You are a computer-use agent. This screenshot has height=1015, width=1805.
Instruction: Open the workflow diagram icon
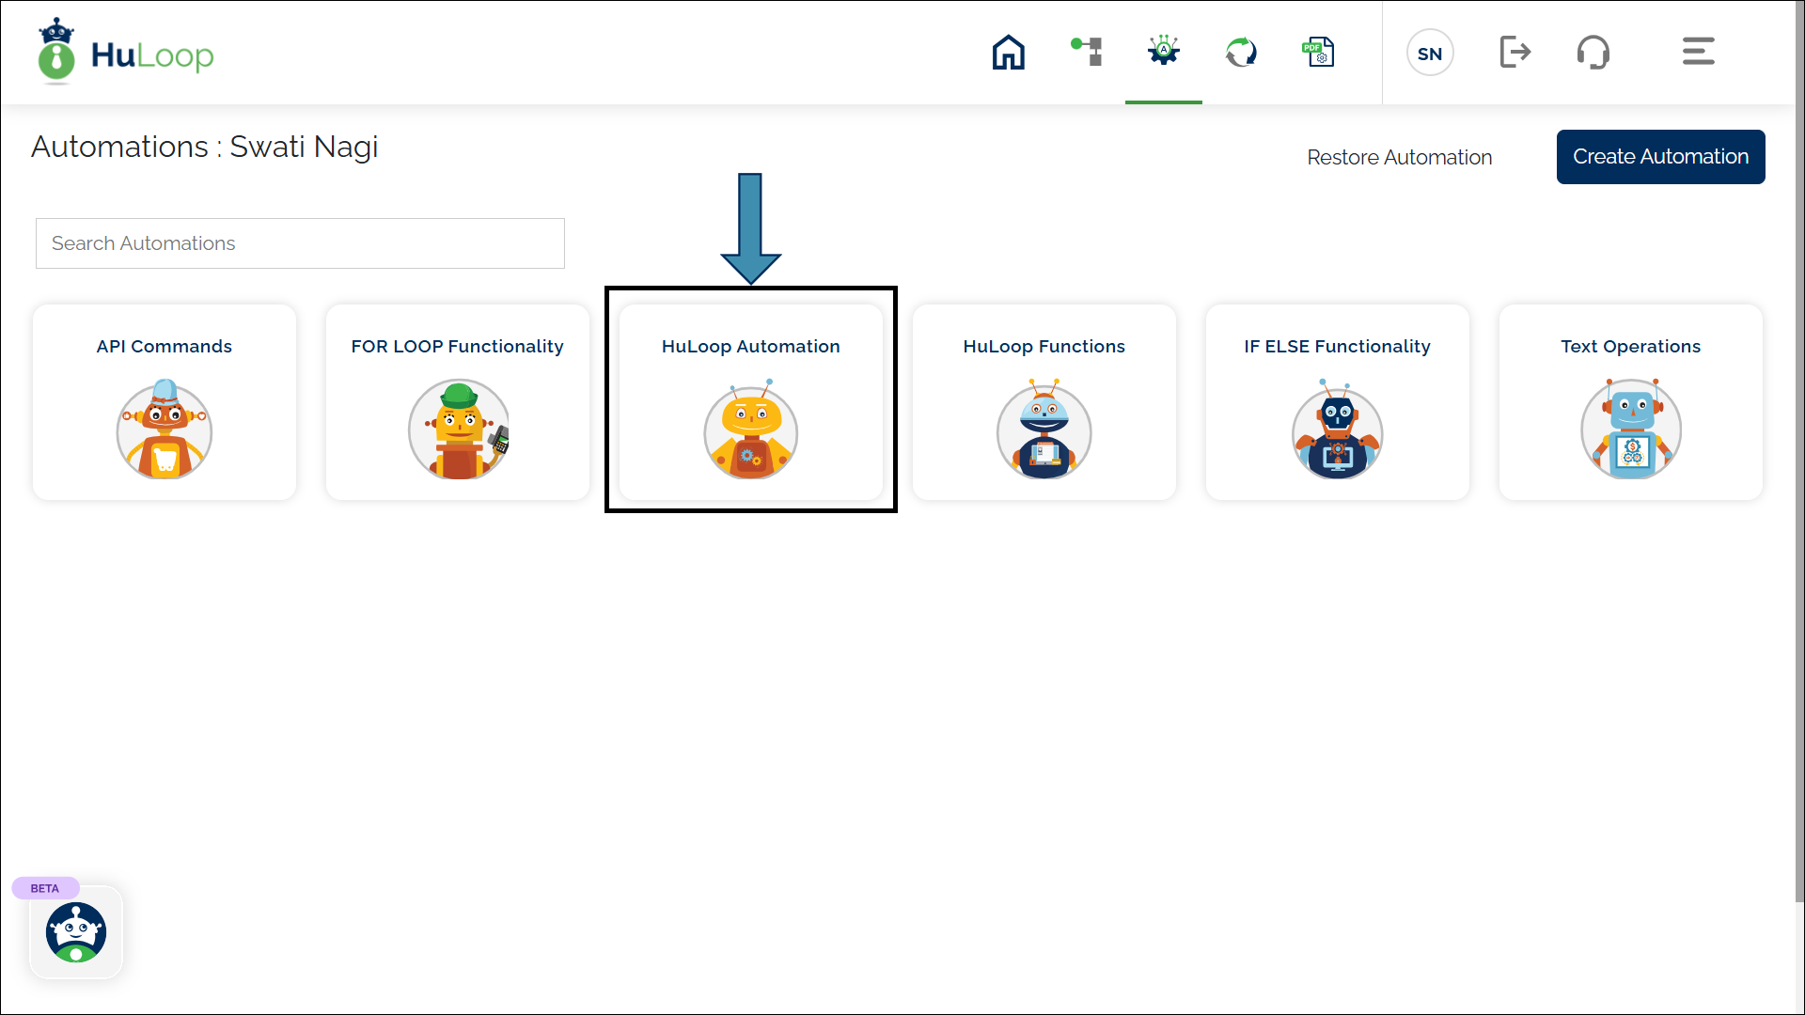click(x=1087, y=52)
